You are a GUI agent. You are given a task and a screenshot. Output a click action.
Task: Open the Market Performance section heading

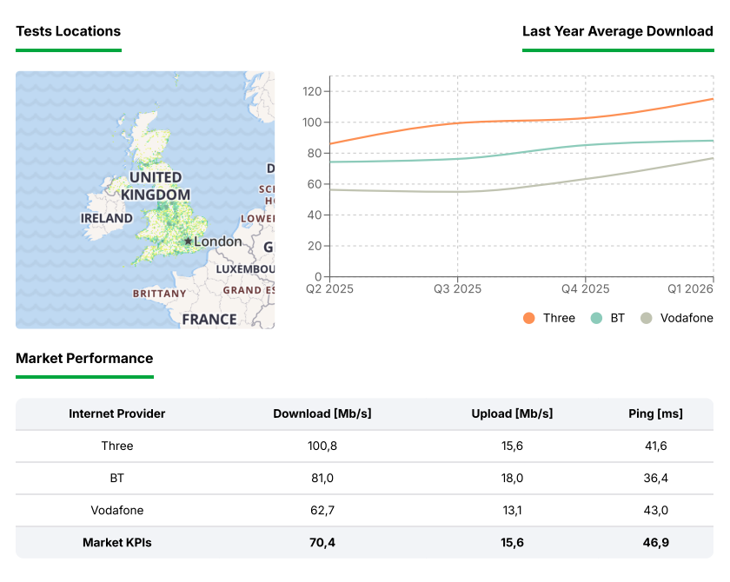[84, 358]
